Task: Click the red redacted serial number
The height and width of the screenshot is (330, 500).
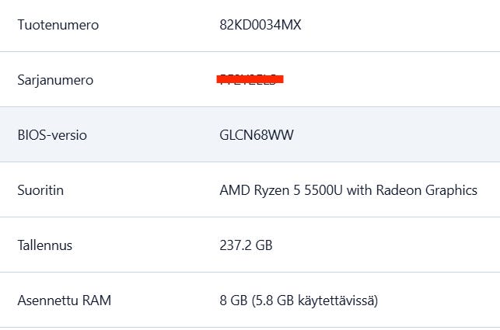Action: point(250,79)
